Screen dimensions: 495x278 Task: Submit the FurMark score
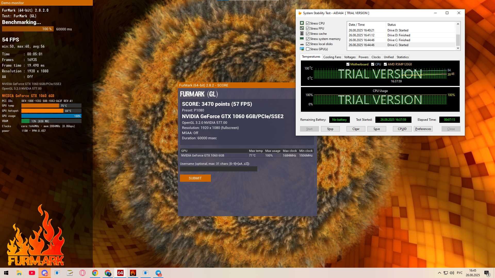click(195, 178)
